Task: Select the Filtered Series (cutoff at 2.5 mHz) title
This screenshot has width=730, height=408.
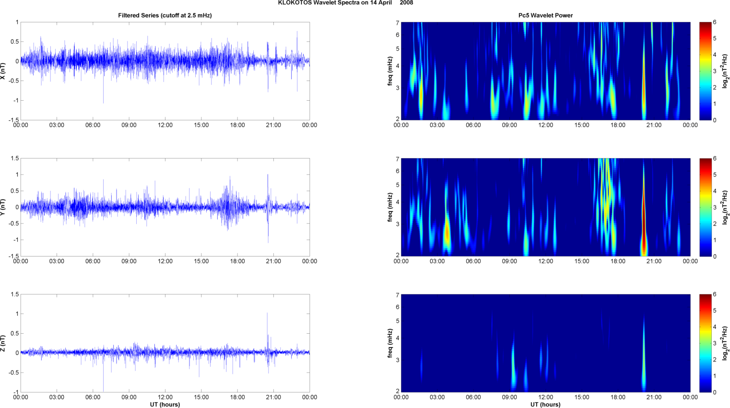Action: pyautogui.click(x=165, y=15)
